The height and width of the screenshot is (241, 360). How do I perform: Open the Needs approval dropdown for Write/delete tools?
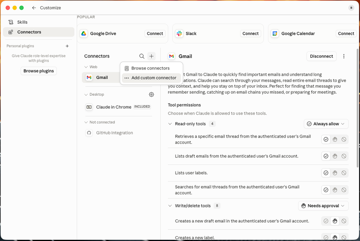323,206
